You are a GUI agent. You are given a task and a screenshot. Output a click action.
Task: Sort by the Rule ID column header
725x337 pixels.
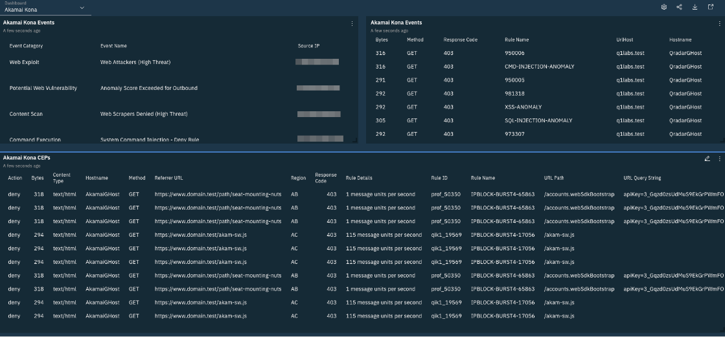(x=439, y=178)
